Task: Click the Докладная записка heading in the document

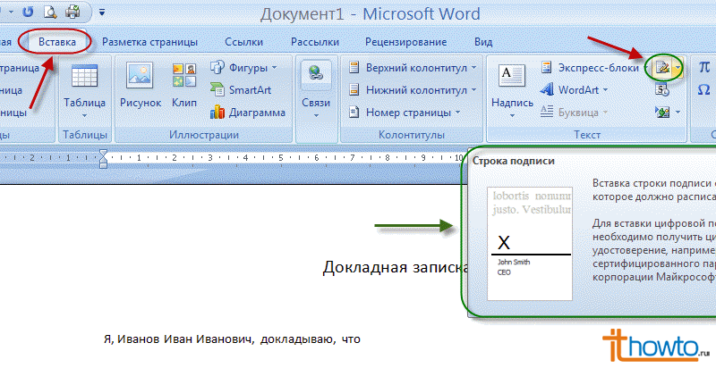Action: 395,267
